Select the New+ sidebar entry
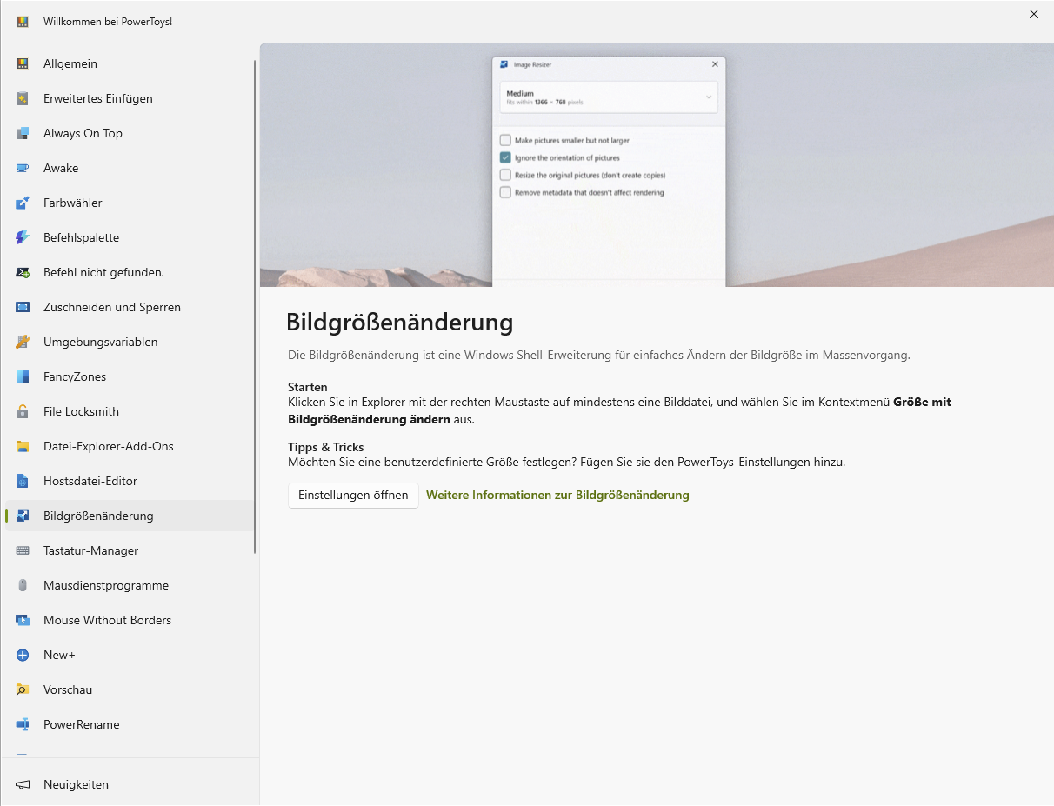The height and width of the screenshot is (806, 1054). coord(130,655)
